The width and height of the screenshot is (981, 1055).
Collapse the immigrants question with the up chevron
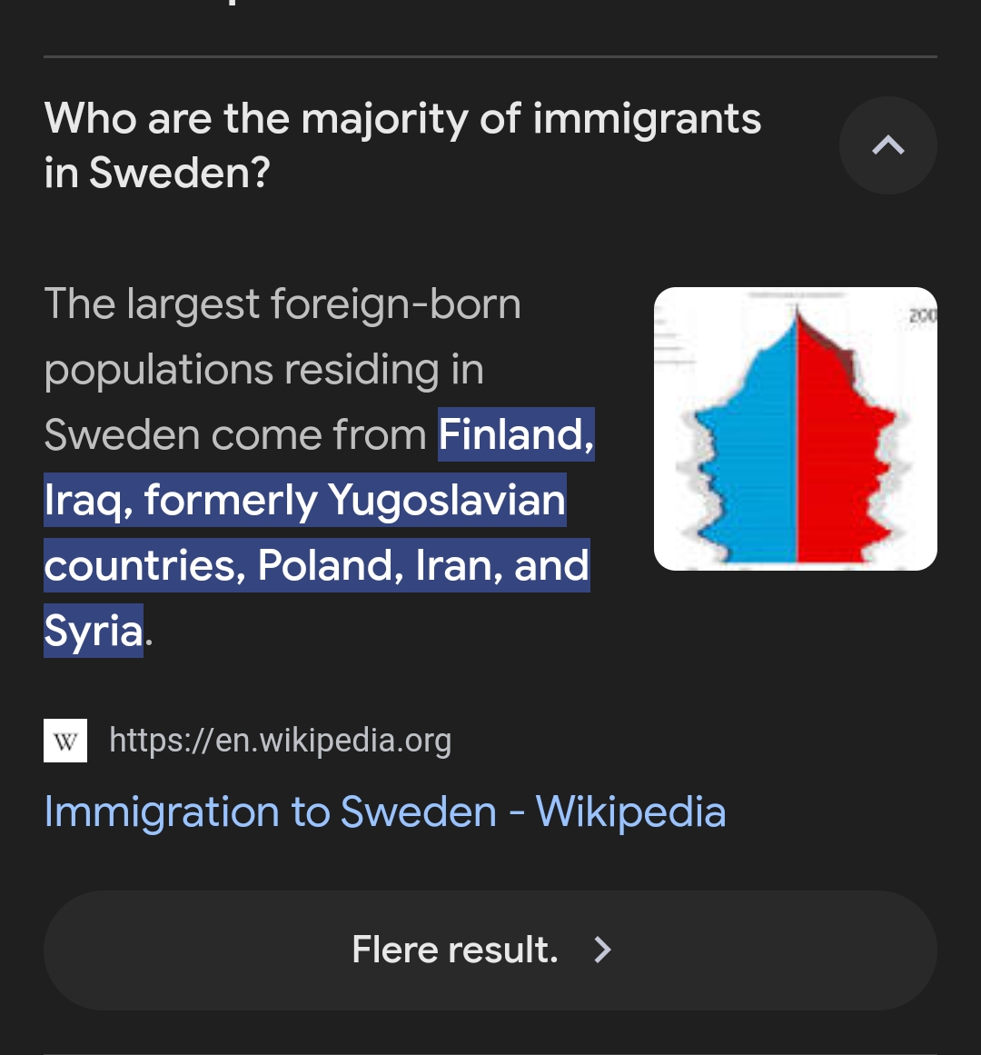(x=887, y=145)
